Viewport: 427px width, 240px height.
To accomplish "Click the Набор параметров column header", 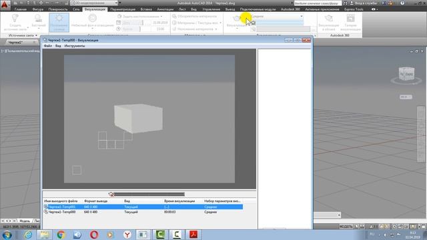I will click(222, 201).
